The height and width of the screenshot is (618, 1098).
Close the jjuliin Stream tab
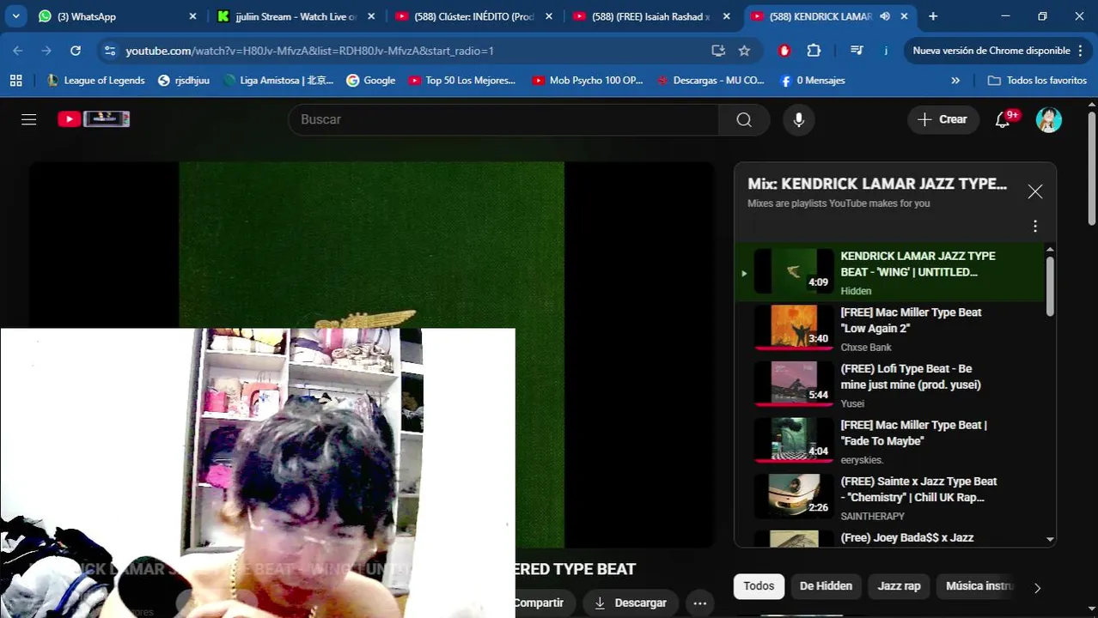click(371, 16)
